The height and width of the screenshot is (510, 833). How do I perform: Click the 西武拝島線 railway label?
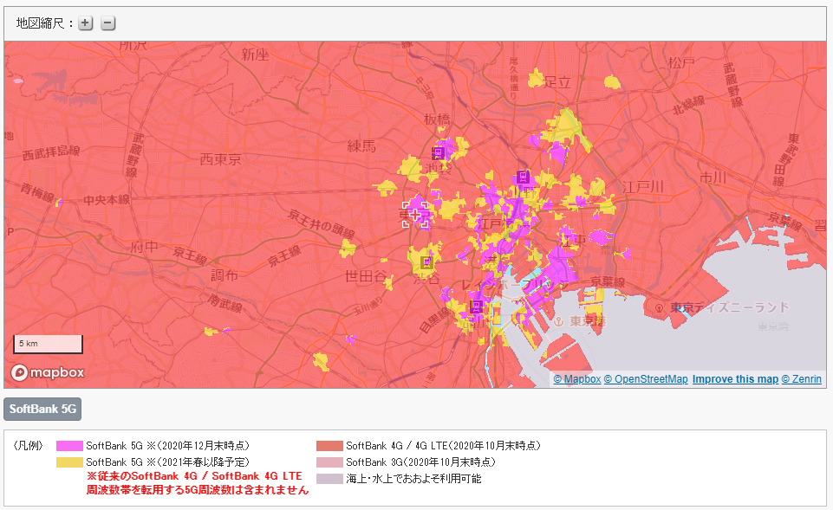pyautogui.click(x=51, y=153)
